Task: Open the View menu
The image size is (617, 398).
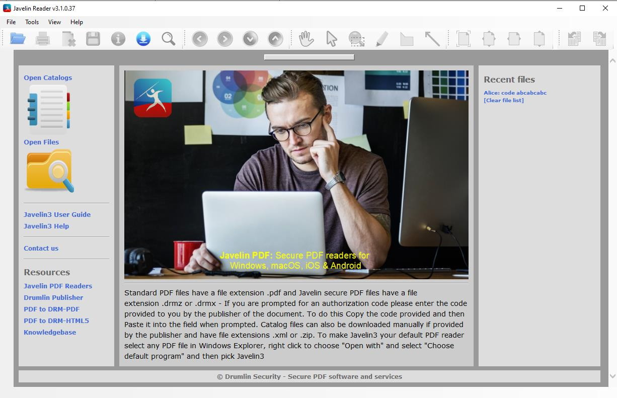Action: pos(54,22)
